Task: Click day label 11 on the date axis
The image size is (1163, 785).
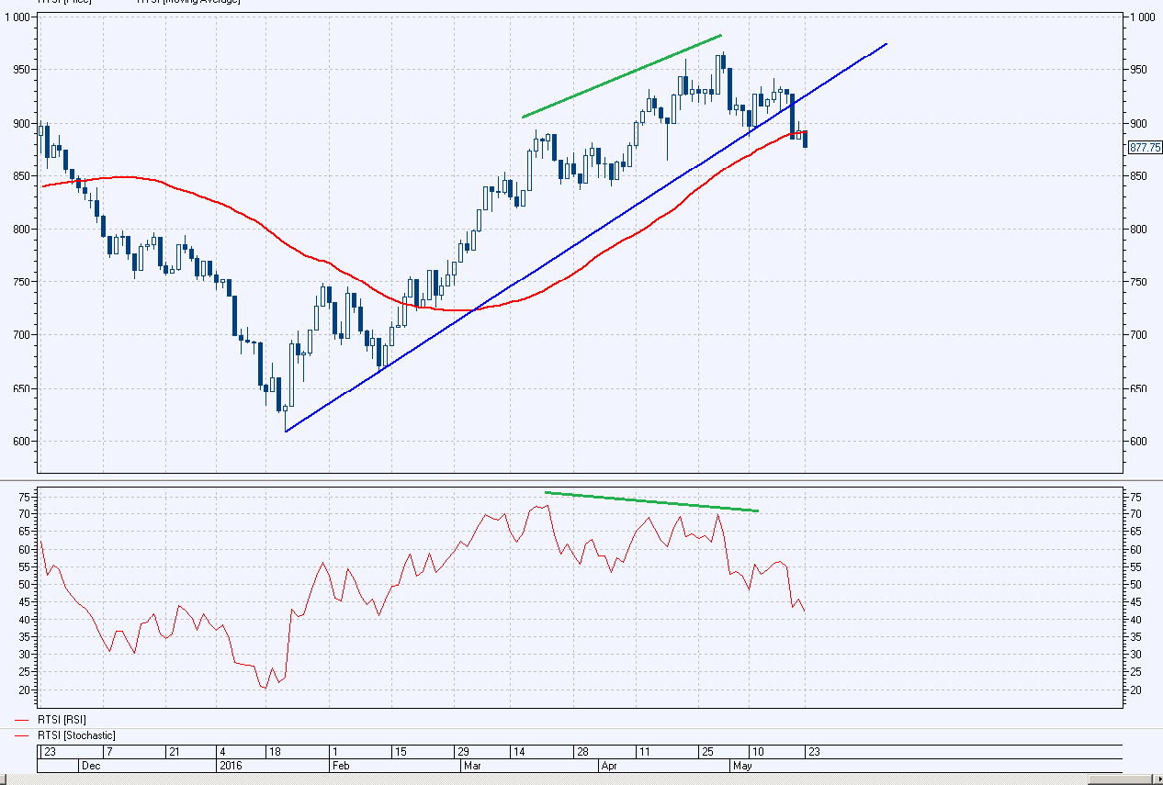Action: [x=644, y=752]
